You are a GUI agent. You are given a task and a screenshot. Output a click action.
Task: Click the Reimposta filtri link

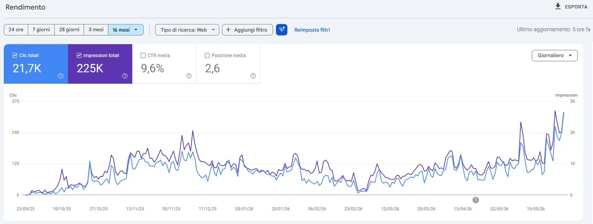[312, 30]
